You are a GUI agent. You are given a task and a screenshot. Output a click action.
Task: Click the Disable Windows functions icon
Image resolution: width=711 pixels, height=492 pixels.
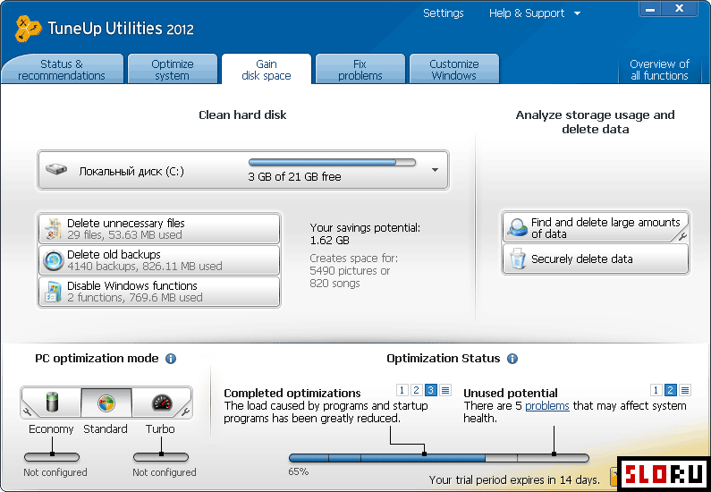[54, 292]
